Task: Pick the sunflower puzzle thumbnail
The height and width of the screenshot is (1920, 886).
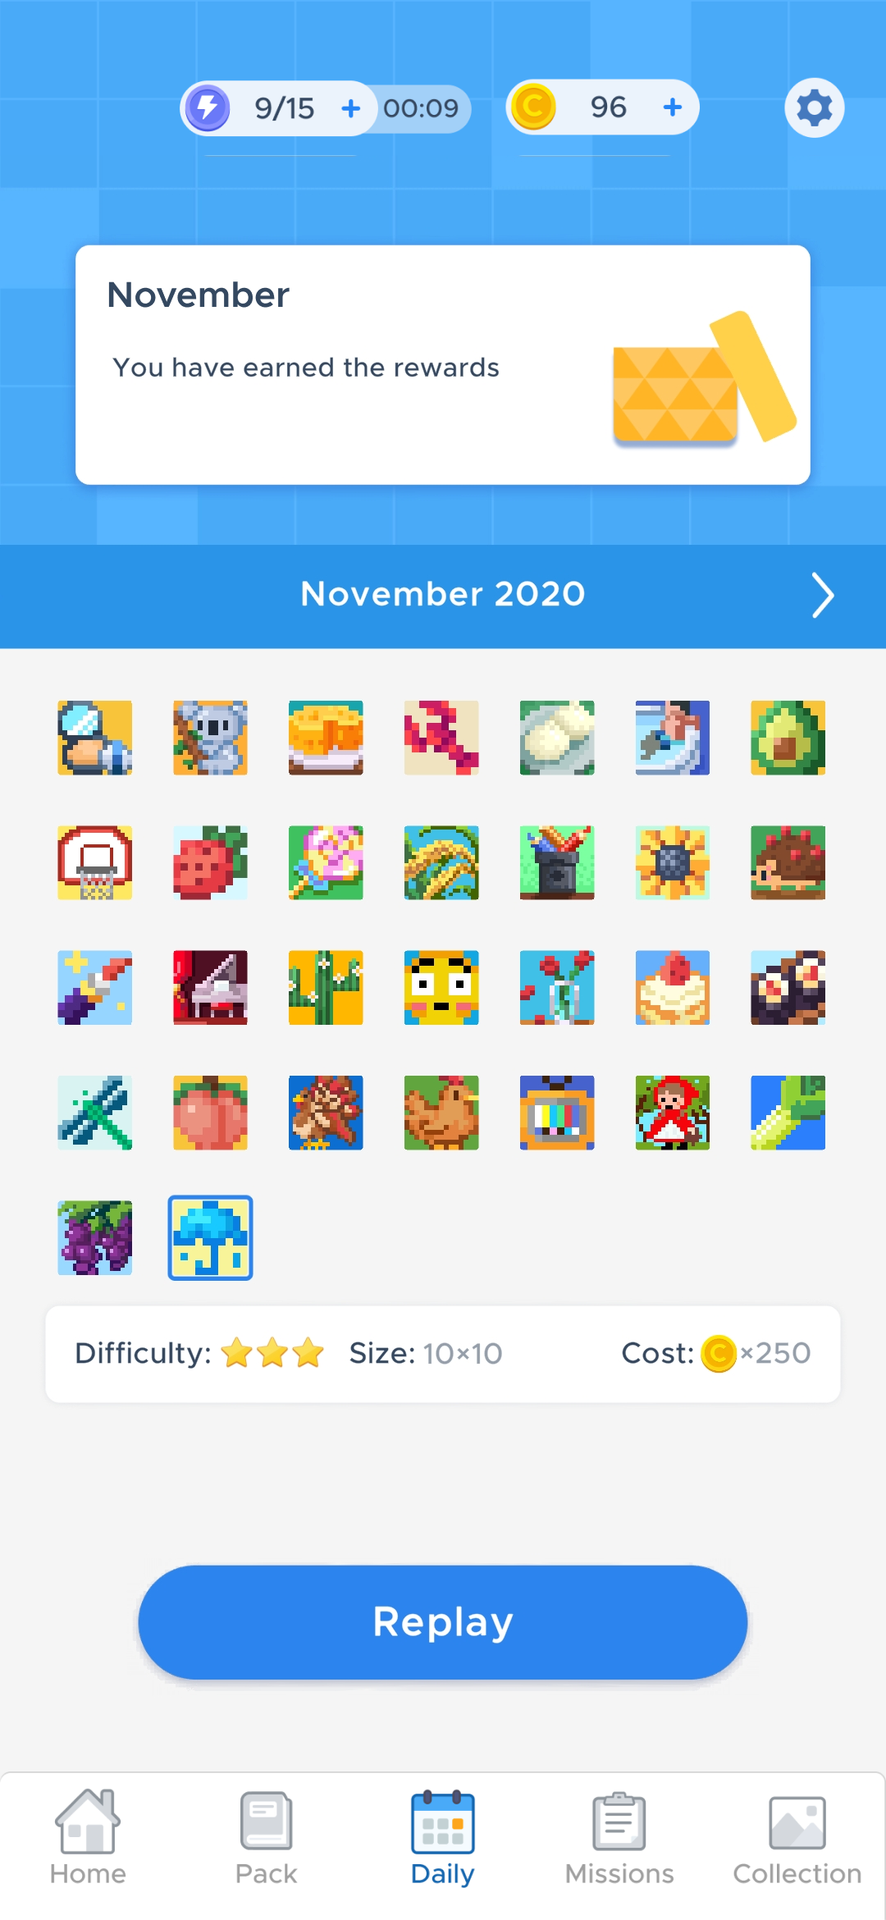Action: (673, 862)
